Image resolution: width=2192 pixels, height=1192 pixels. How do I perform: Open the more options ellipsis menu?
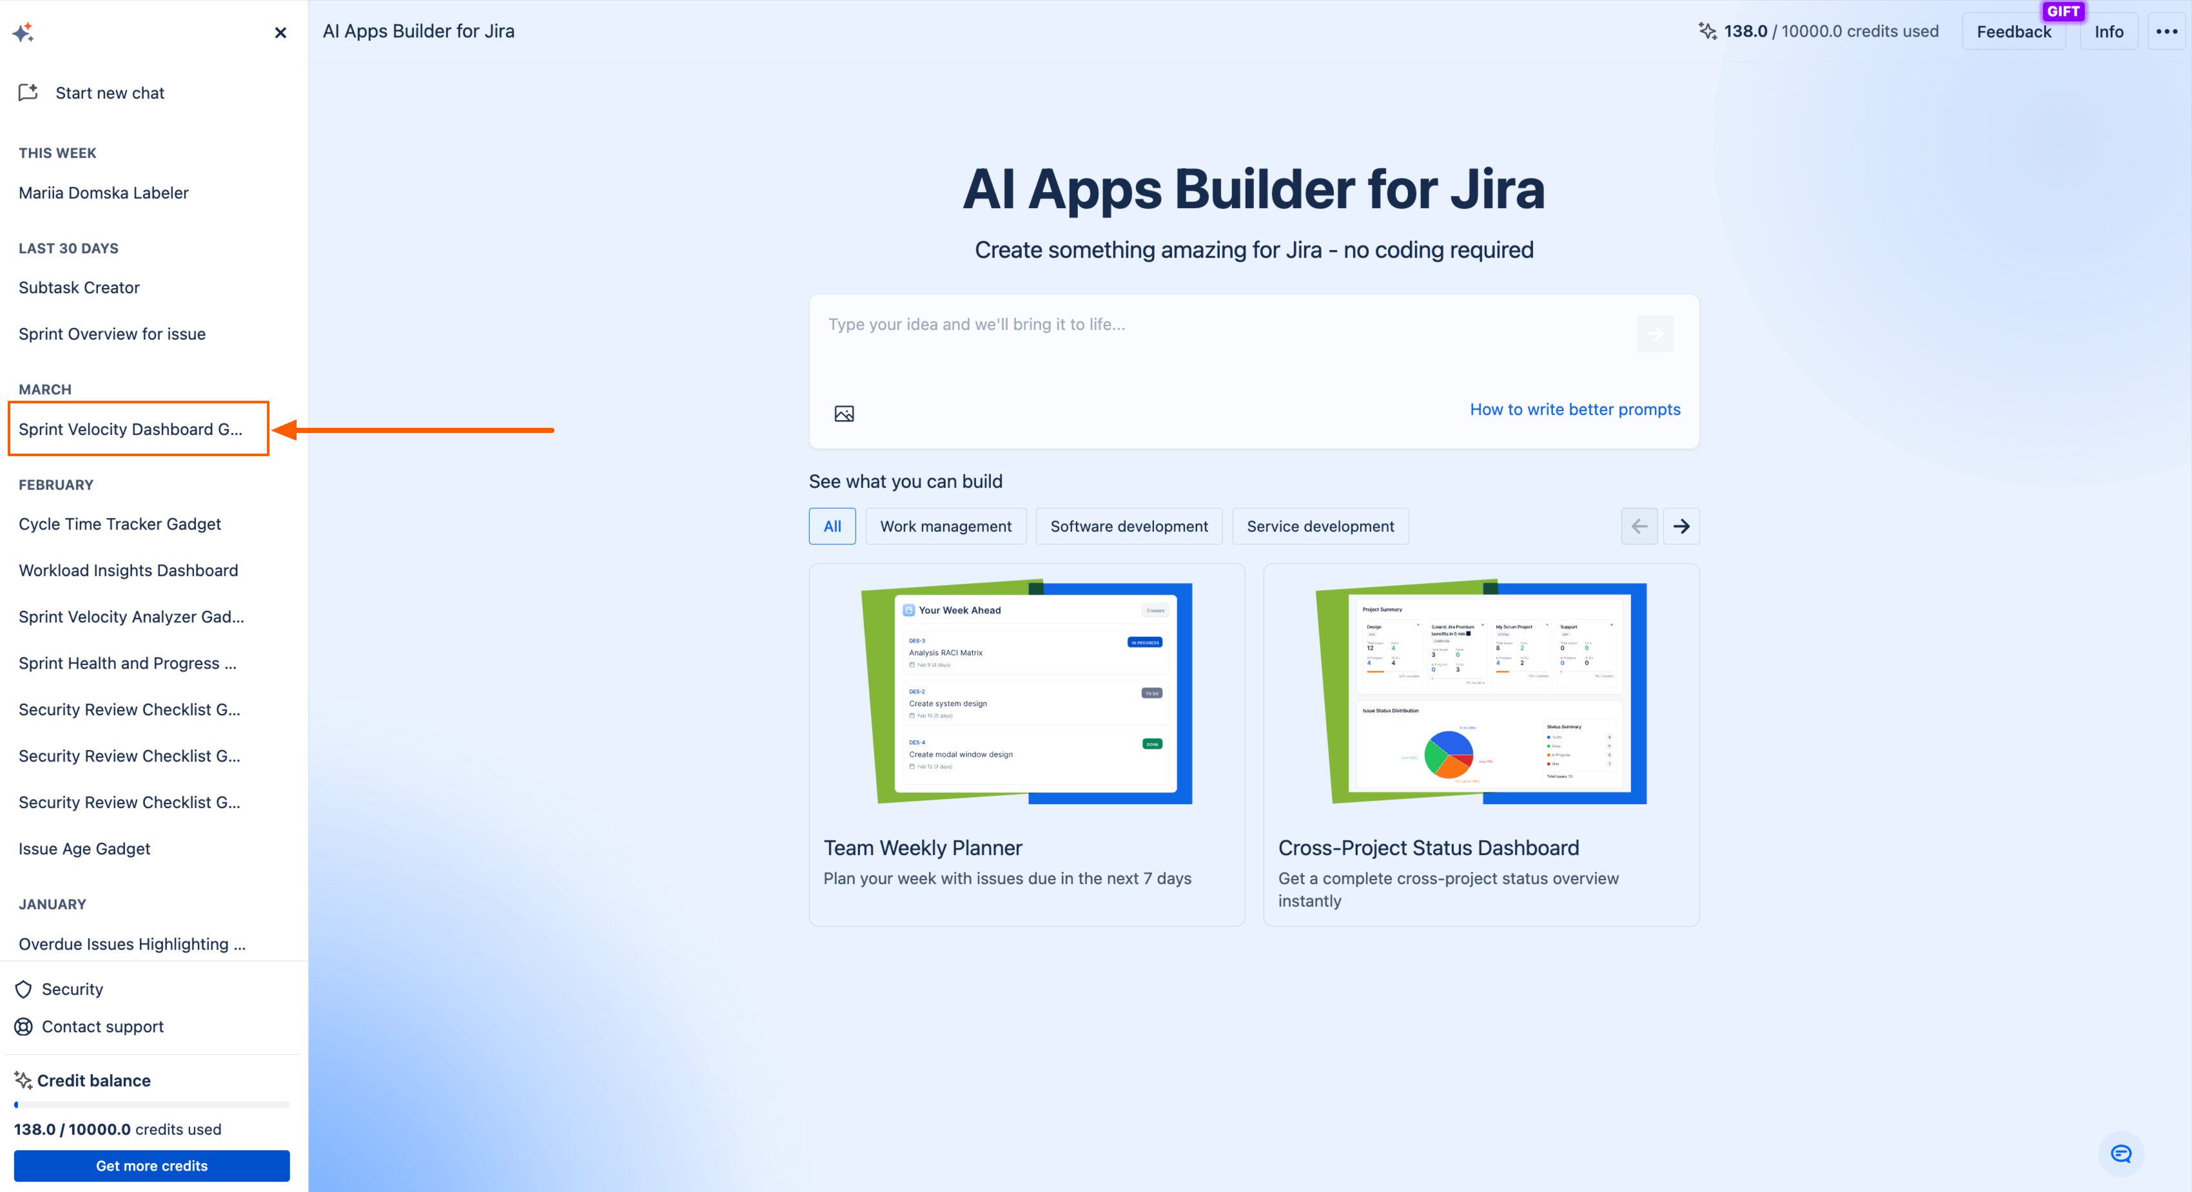click(x=2166, y=32)
